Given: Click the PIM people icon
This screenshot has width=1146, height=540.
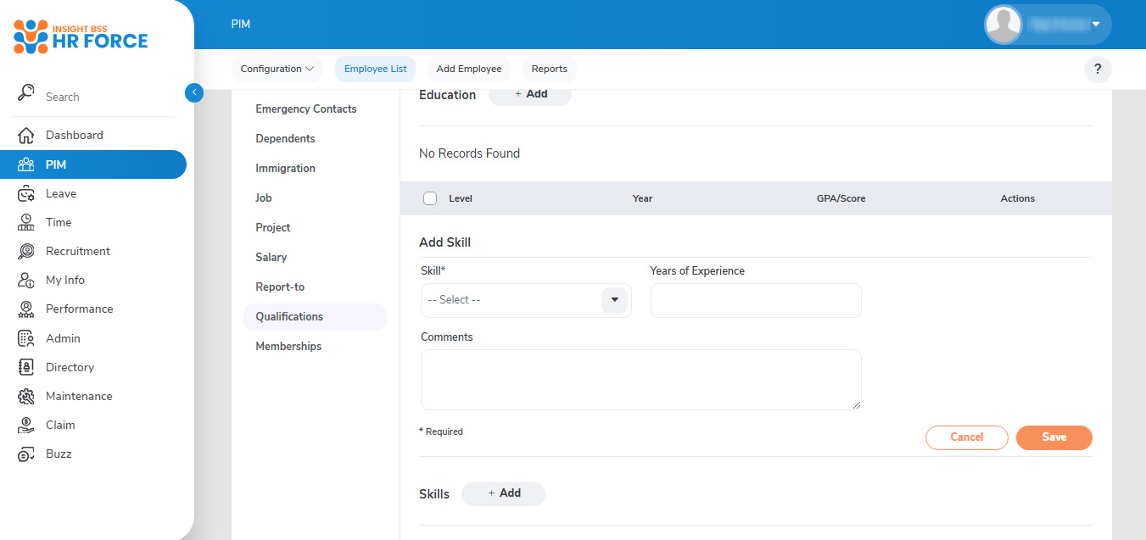Looking at the screenshot, I should 26,164.
